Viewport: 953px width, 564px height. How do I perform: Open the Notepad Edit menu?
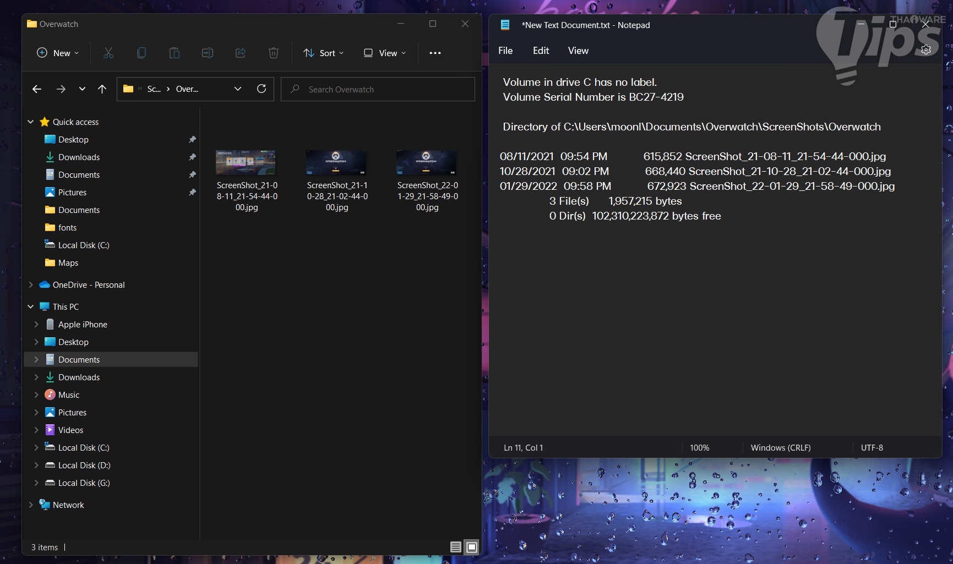pyautogui.click(x=541, y=51)
